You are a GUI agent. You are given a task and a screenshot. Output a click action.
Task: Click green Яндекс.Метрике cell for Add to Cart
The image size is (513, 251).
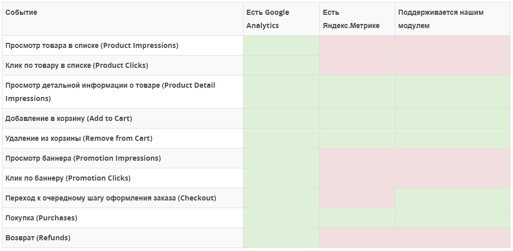pos(357,118)
